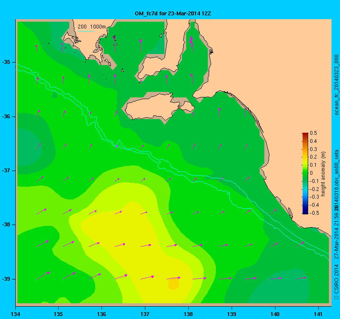Click the '-0.1' color bar label
Viewport: 340px width, 319px height.
click(x=313, y=181)
